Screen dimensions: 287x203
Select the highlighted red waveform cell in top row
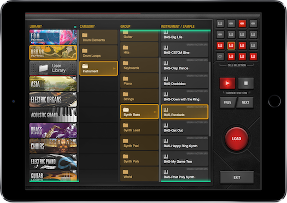click(x=242, y=23)
